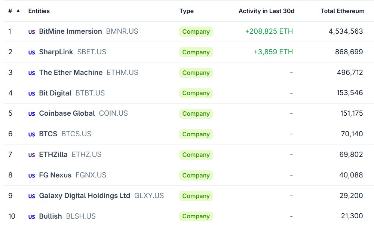Click the US flag icon for ETHZilla

point(31,155)
